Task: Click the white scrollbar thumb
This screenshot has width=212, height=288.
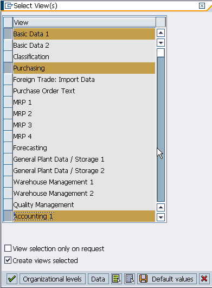Action: click(161, 53)
